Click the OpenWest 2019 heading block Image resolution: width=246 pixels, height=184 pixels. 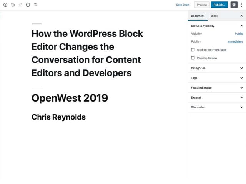[x=70, y=98]
